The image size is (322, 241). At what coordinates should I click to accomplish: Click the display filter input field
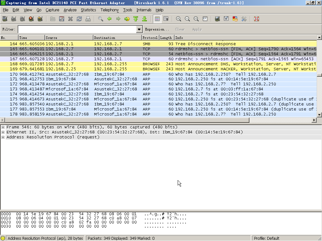tap(77, 29)
